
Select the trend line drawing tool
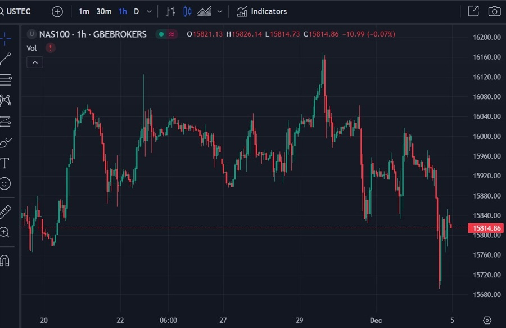pos(6,60)
